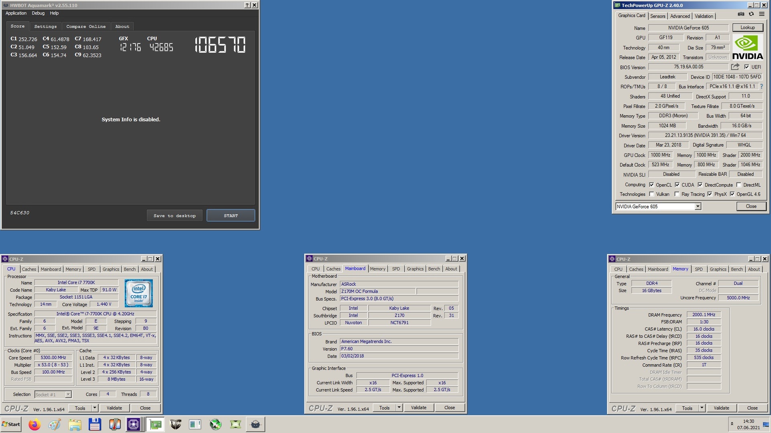Click the tray icon right of the clock
Screen dimensions: 771x433
coord(766,424)
